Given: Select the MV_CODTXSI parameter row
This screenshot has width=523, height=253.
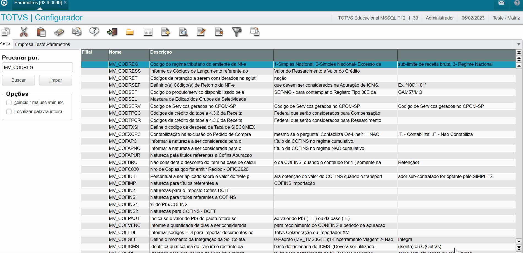Looking at the screenshot, I should [x=298, y=127].
